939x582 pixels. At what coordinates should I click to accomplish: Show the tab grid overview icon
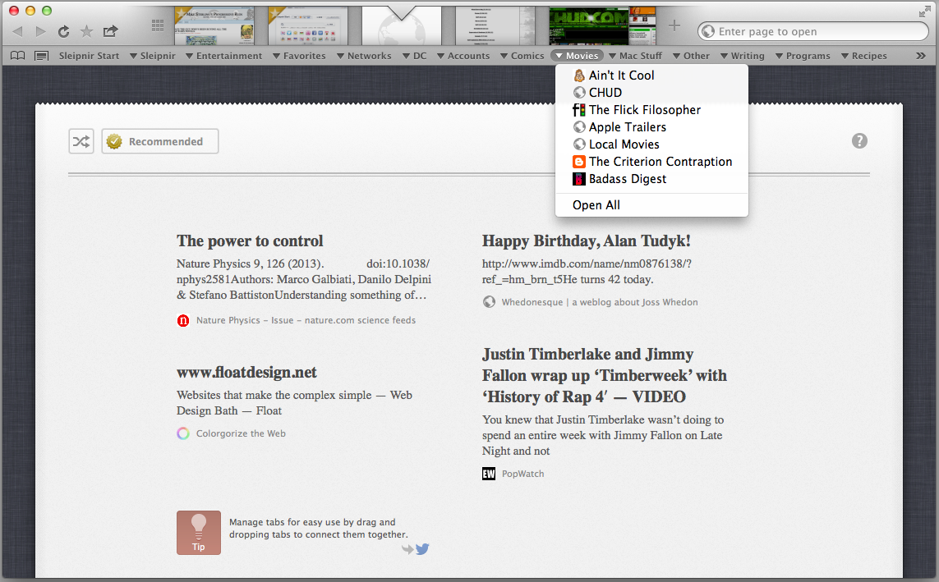point(158,25)
